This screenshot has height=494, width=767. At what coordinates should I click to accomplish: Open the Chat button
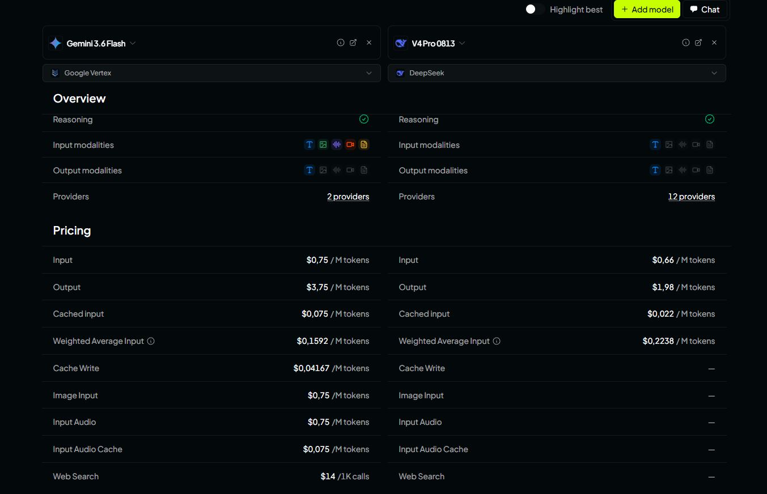[705, 9]
